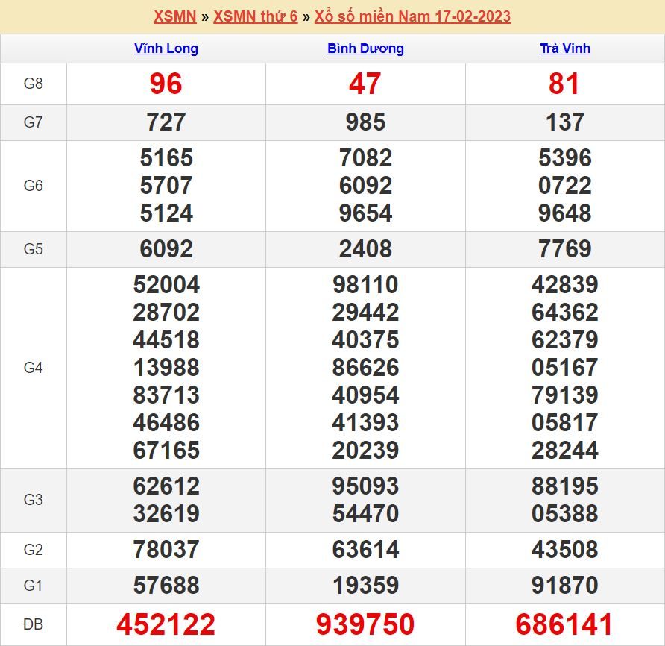
Task: Click G5 number 2408
Action: (365, 248)
